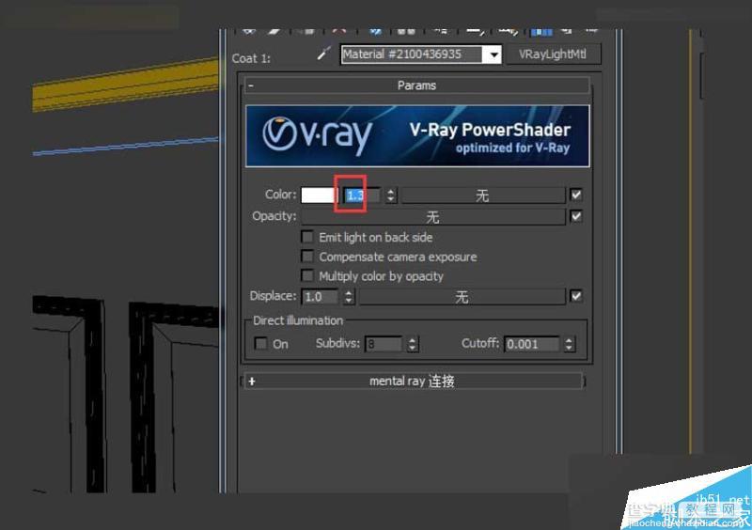Collapse the Params rollout header

point(416,86)
